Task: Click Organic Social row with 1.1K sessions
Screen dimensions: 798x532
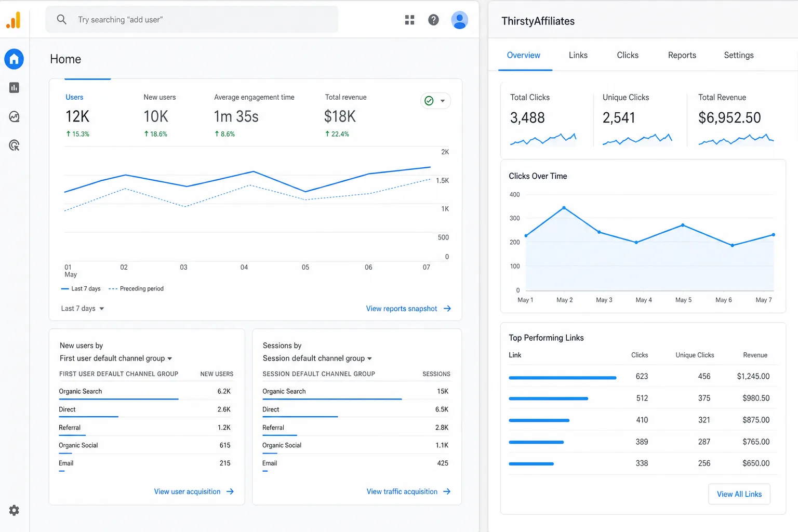Action: (x=356, y=446)
